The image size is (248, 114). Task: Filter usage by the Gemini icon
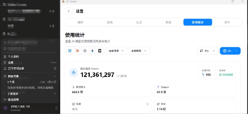[x=92, y=51]
